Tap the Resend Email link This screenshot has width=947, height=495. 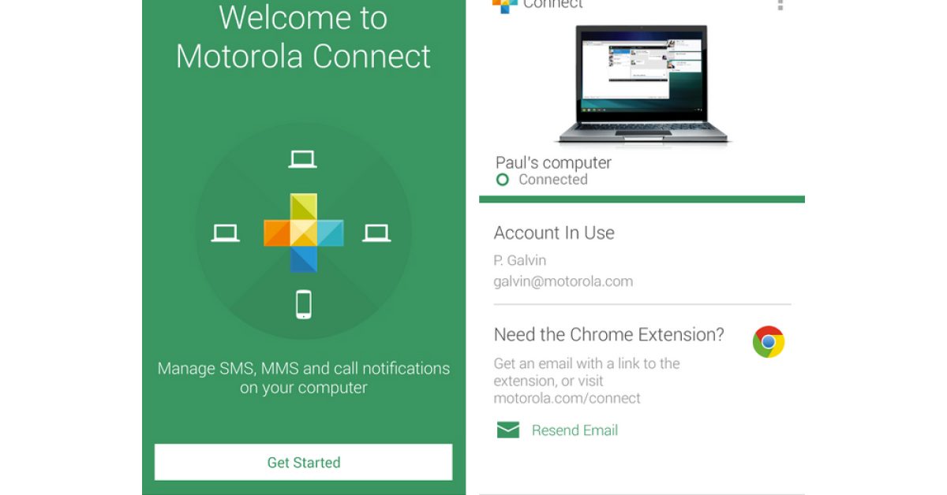pyautogui.click(x=575, y=430)
